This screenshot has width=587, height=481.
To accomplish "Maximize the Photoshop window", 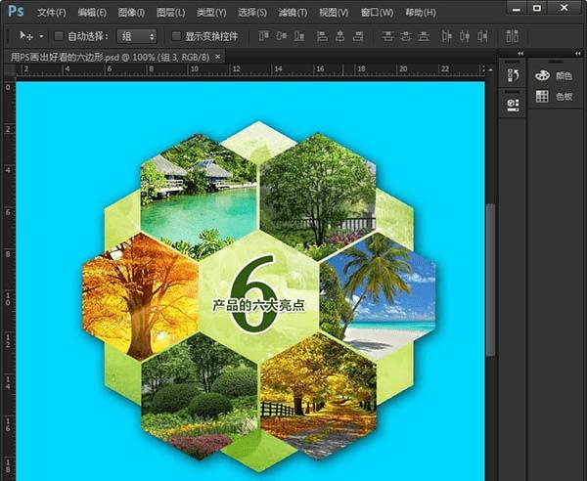I will point(536,8).
